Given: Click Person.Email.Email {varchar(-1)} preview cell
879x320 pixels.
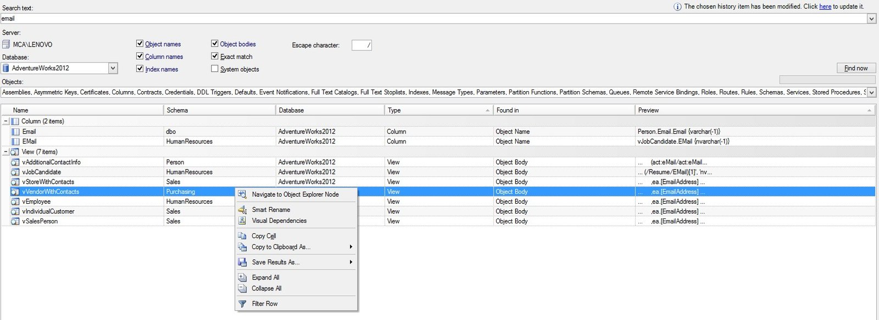Looking at the screenshot, I should pyautogui.click(x=679, y=132).
